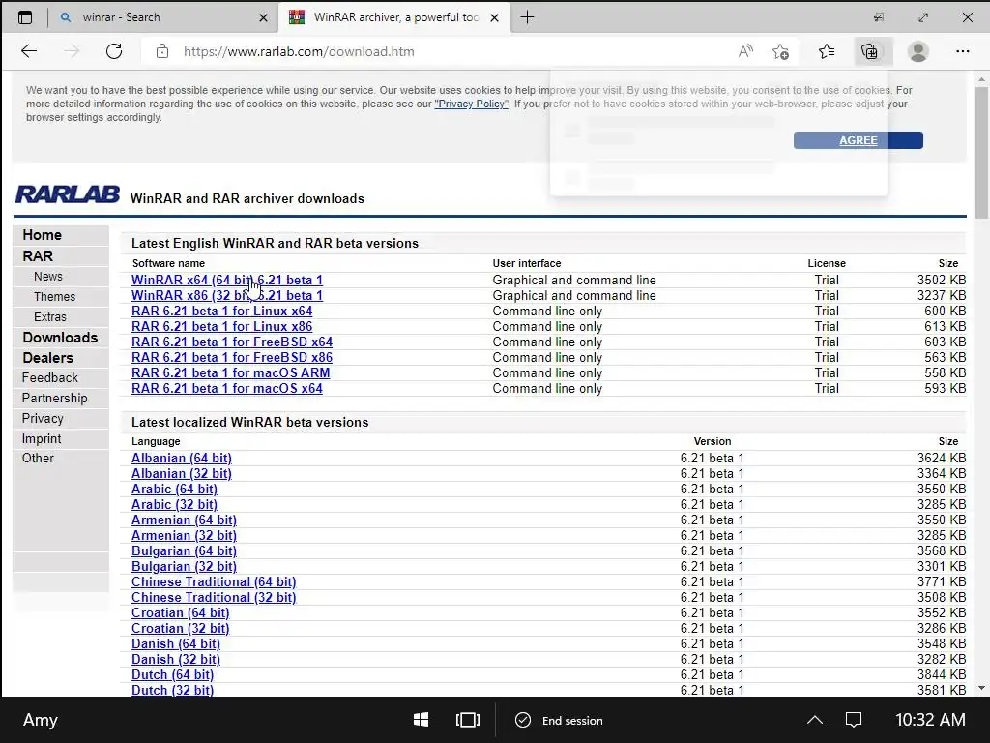Open Downloads in the sidebar
The height and width of the screenshot is (743, 990).
[x=60, y=338]
